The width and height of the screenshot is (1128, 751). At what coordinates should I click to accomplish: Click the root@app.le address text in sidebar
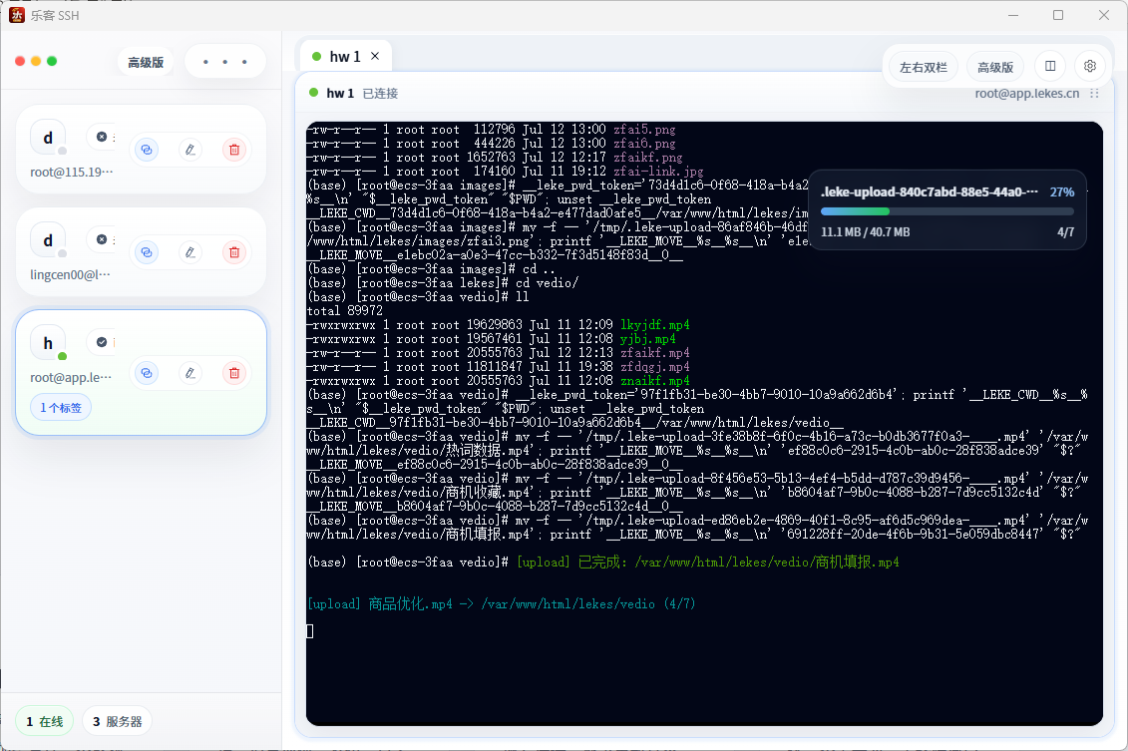pyautogui.click(x=71, y=378)
